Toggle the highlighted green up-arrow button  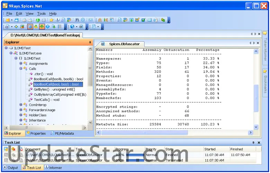point(42,27)
